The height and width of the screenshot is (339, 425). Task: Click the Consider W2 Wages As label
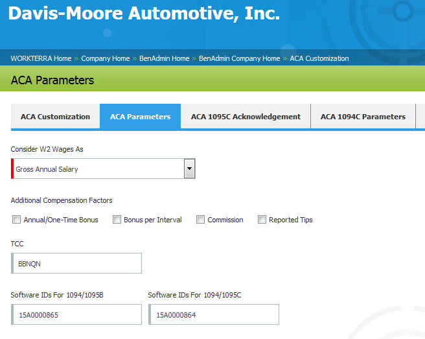47,149
